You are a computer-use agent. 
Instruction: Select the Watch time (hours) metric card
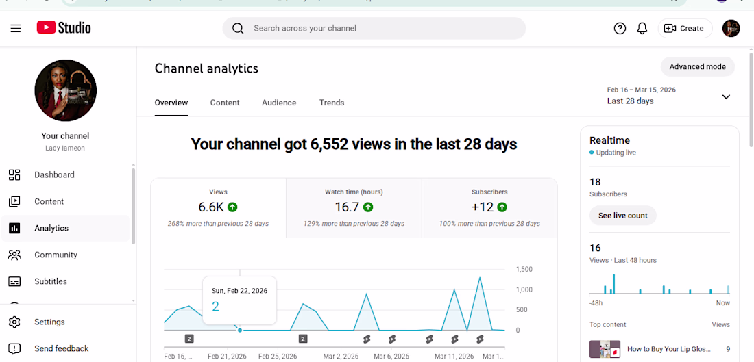tap(354, 208)
